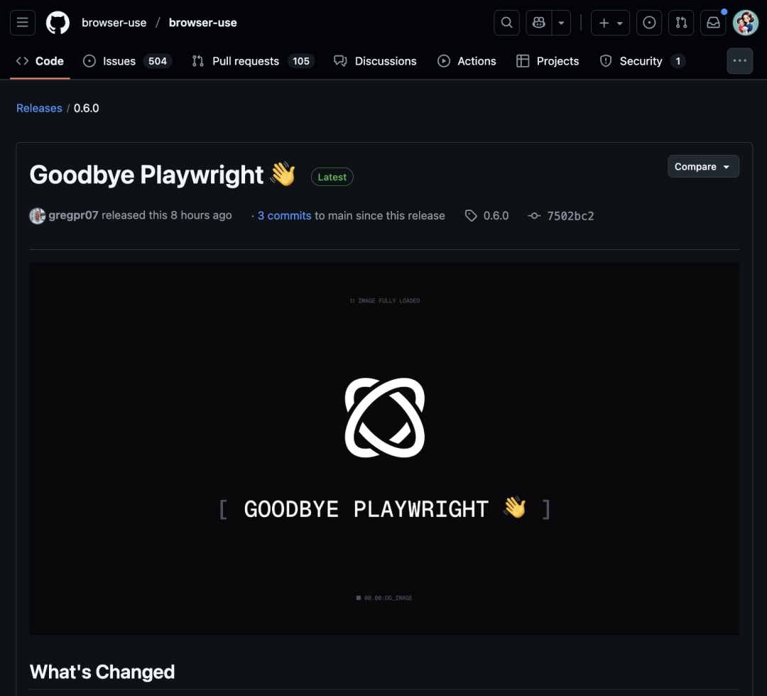Click the Pull requests count badge 105

(301, 61)
